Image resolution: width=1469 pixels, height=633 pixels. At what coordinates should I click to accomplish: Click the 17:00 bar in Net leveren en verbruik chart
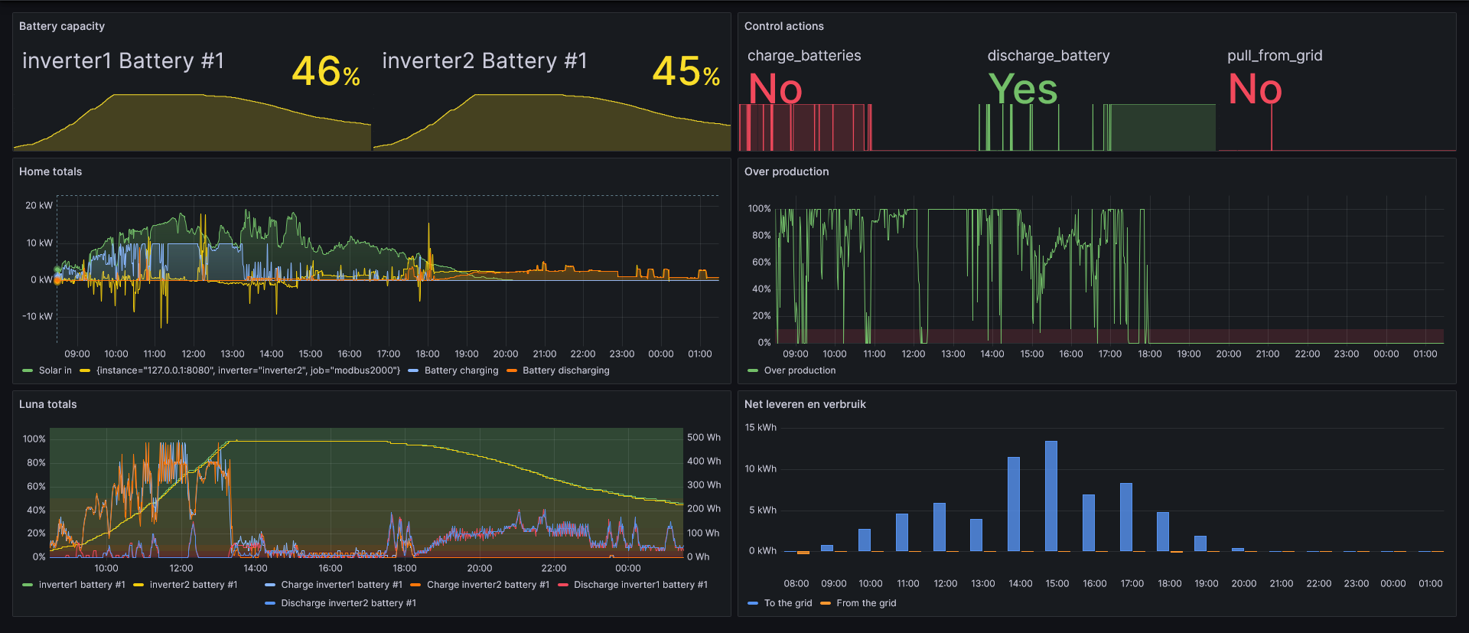pos(1126,517)
